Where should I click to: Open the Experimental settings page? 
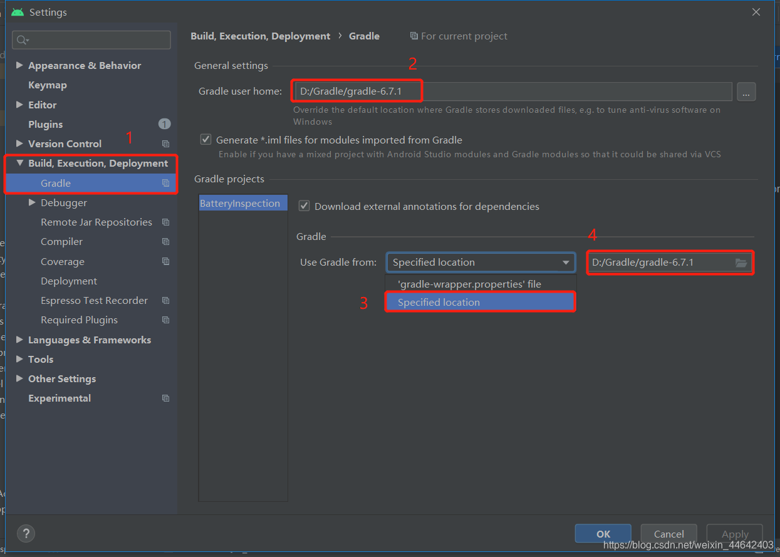click(x=60, y=398)
